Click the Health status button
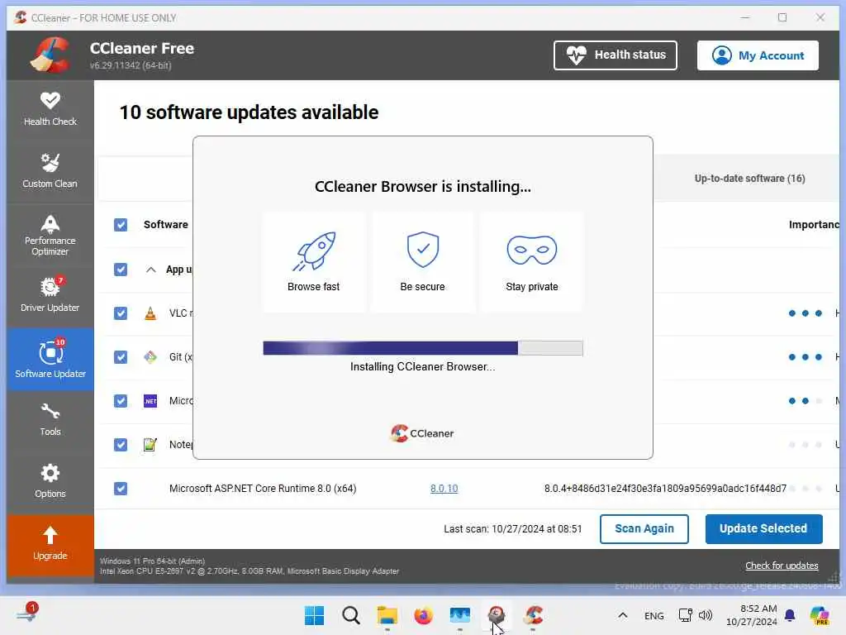The width and height of the screenshot is (846, 635). pyautogui.click(x=615, y=55)
